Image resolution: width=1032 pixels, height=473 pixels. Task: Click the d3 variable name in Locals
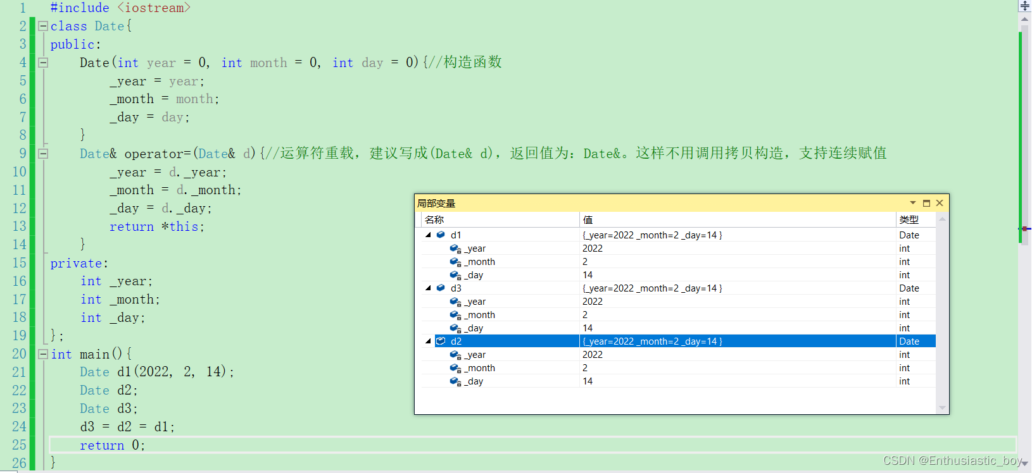456,288
